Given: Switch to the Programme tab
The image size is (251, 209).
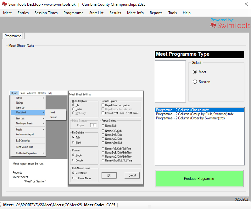Looking at the screenshot, I should point(13,36).
